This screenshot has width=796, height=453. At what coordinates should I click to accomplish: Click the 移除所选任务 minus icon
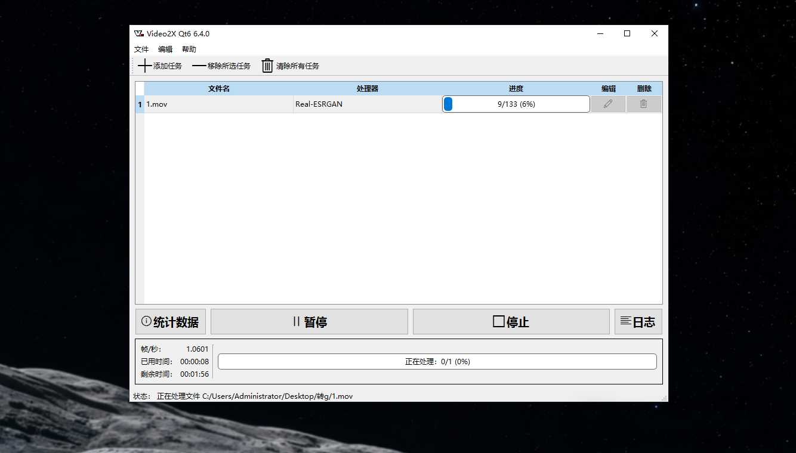coord(199,66)
